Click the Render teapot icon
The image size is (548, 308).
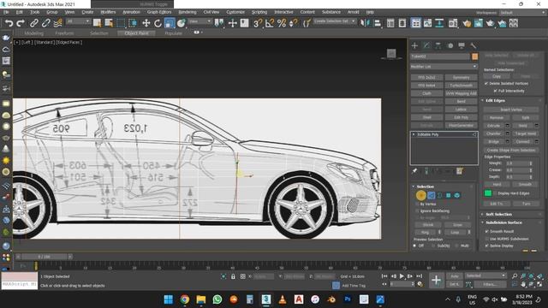pyautogui.click(x=491, y=23)
